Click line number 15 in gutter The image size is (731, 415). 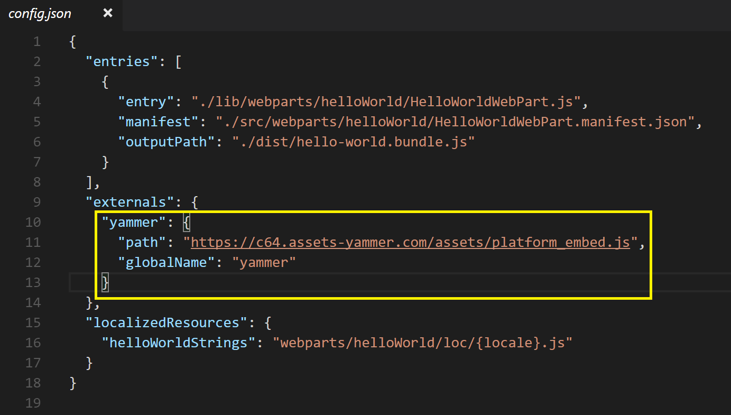[x=33, y=322]
